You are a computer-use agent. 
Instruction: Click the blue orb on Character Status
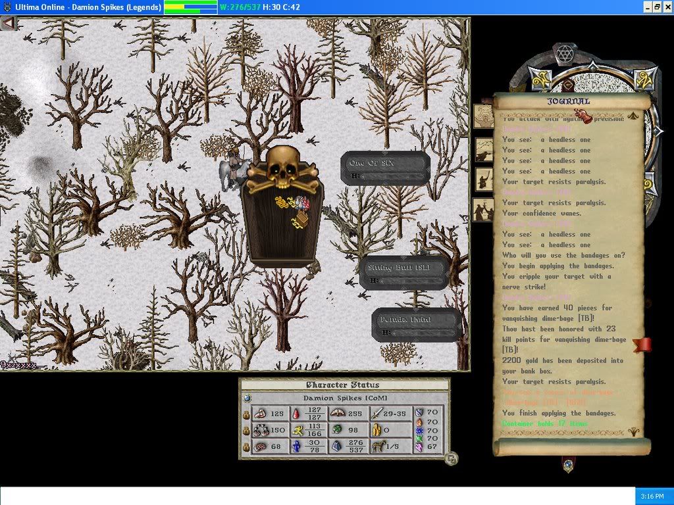pos(247,398)
